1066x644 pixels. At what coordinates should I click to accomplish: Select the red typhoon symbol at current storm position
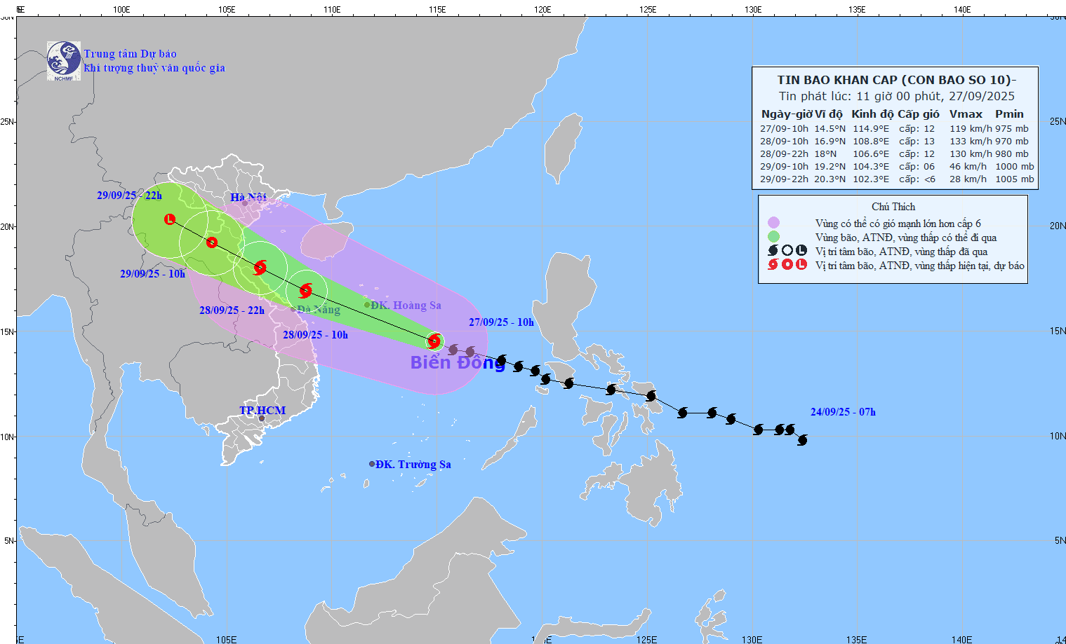(435, 341)
